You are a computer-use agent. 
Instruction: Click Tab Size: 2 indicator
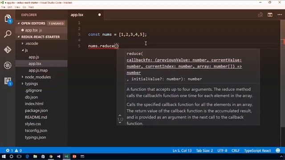coord(204,151)
